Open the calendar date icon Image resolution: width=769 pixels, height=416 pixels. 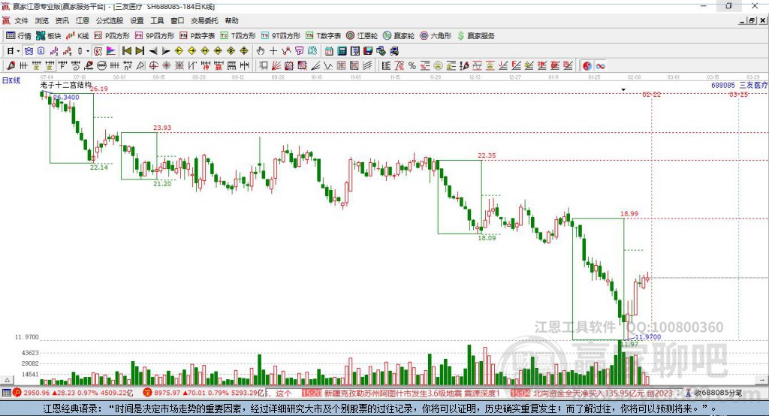pos(329,50)
